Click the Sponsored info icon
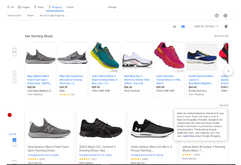241x165 pixels. point(227,36)
